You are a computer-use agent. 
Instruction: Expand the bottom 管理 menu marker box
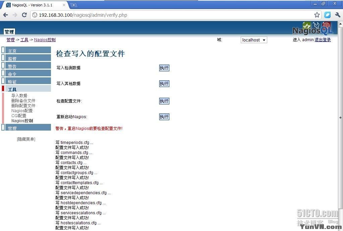click(x=3, y=127)
